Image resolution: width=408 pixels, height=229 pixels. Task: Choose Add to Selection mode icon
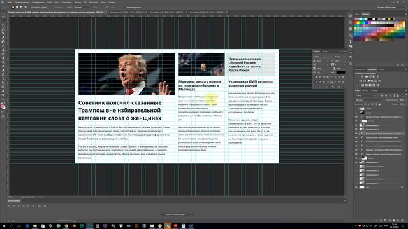[17, 7]
